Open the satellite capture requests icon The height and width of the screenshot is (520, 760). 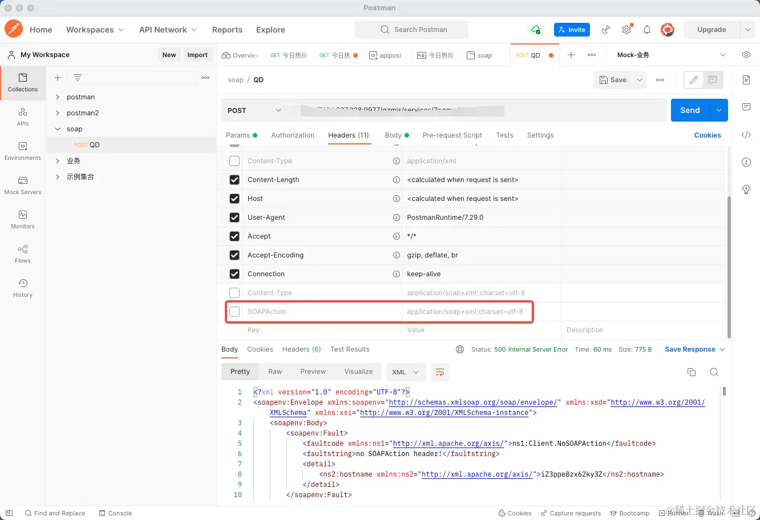point(606,30)
